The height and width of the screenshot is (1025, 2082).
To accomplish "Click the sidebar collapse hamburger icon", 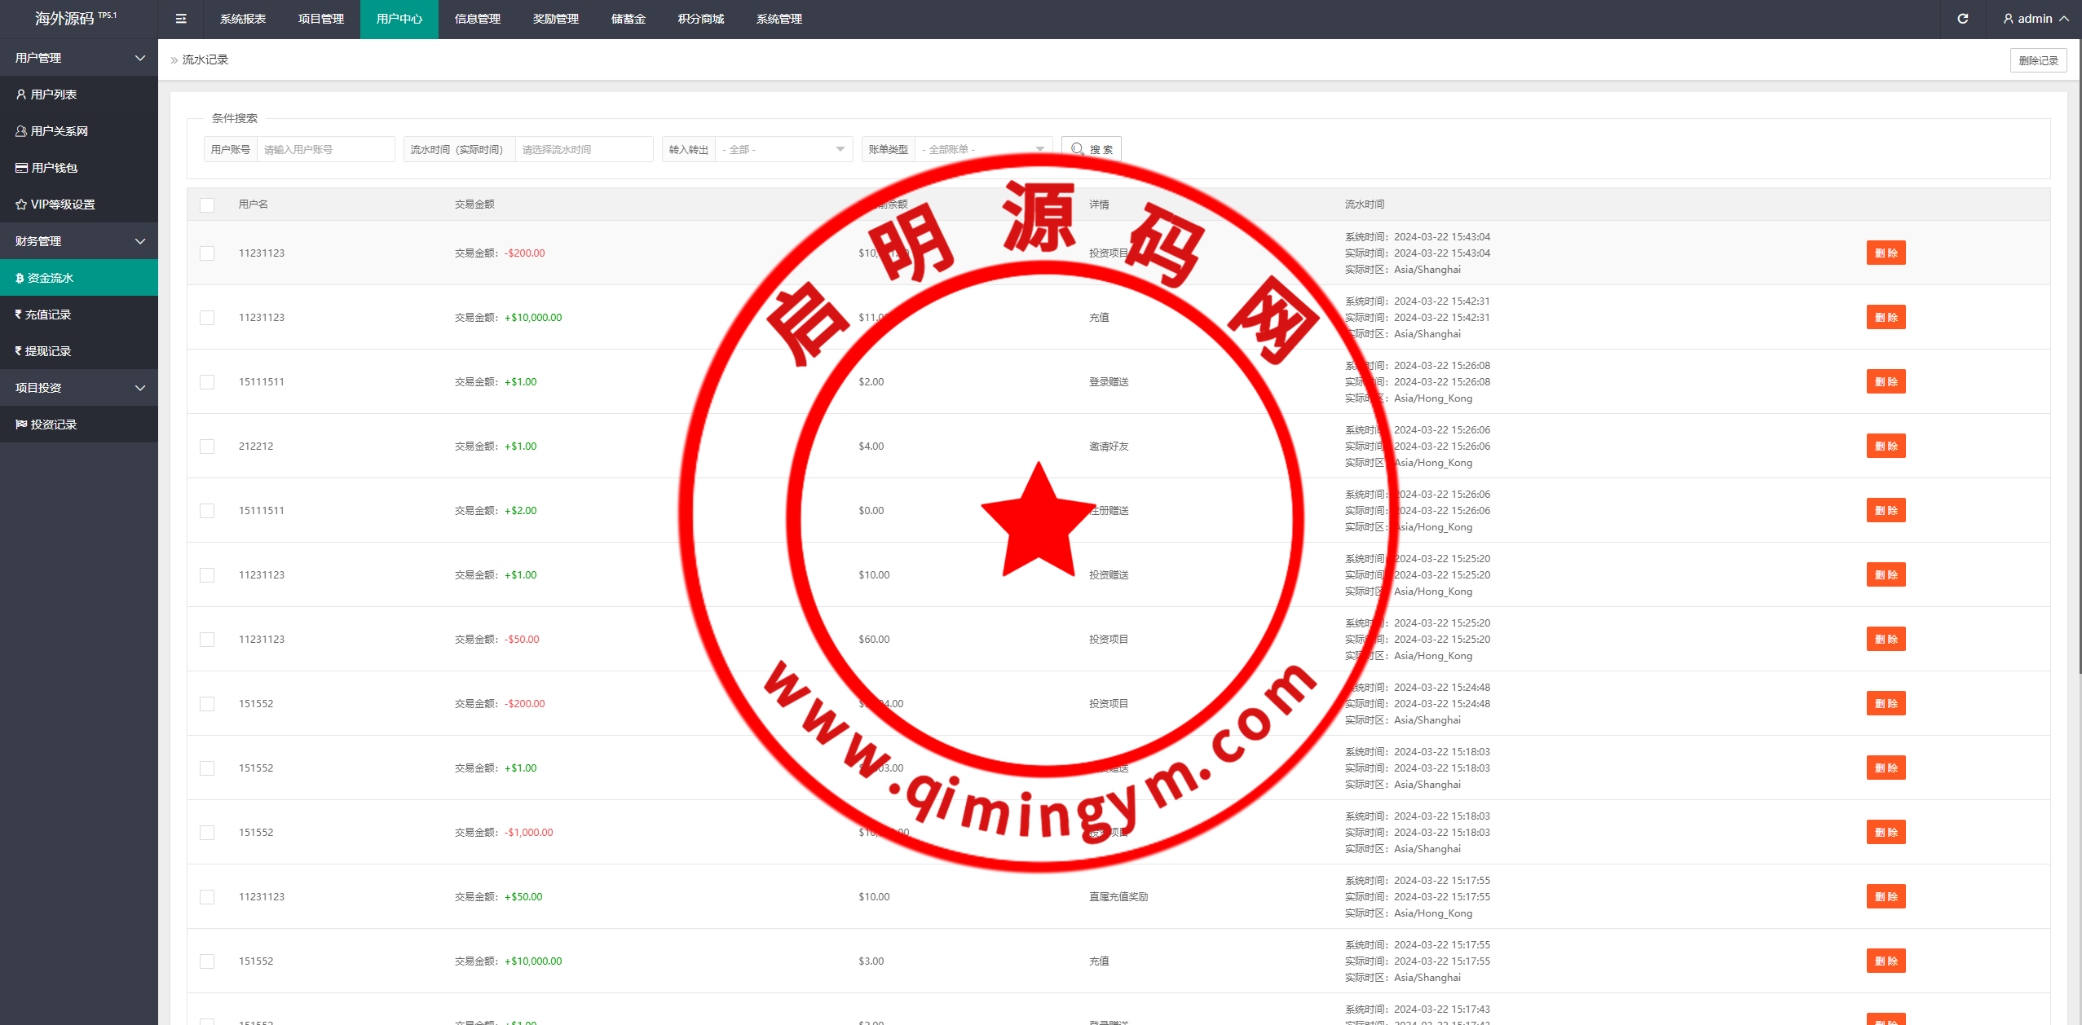I will [x=181, y=19].
